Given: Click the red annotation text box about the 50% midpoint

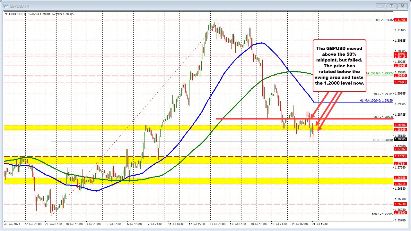Looking at the screenshot, I should click(x=340, y=66).
